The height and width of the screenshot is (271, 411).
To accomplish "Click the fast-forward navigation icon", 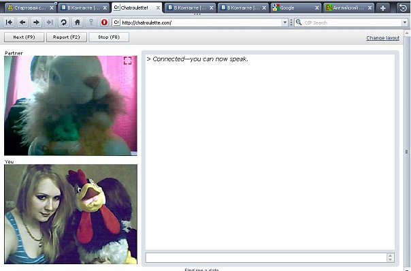I will point(50,22).
